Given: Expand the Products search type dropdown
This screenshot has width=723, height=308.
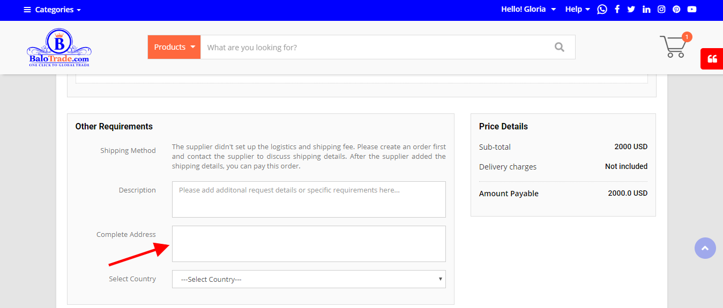Looking at the screenshot, I should pyautogui.click(x=174, y=47).
